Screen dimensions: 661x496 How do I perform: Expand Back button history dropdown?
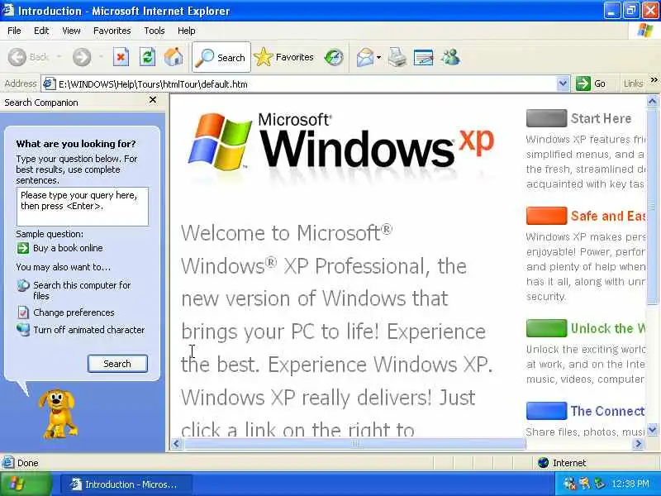click(59, 56)
